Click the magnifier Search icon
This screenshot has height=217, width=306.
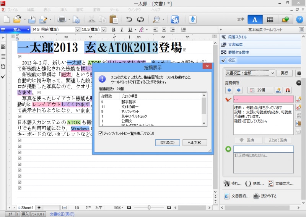pos(156,20)
